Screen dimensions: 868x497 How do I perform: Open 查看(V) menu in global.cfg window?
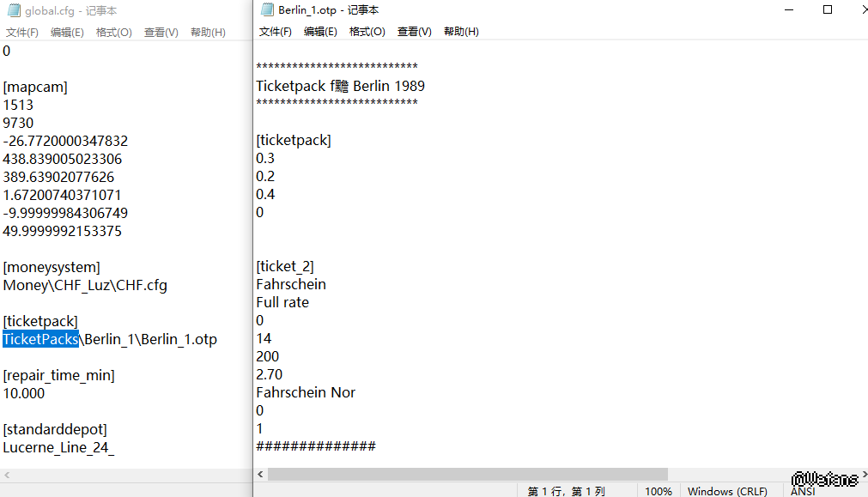pyautogui.click(x=161, y=32)
